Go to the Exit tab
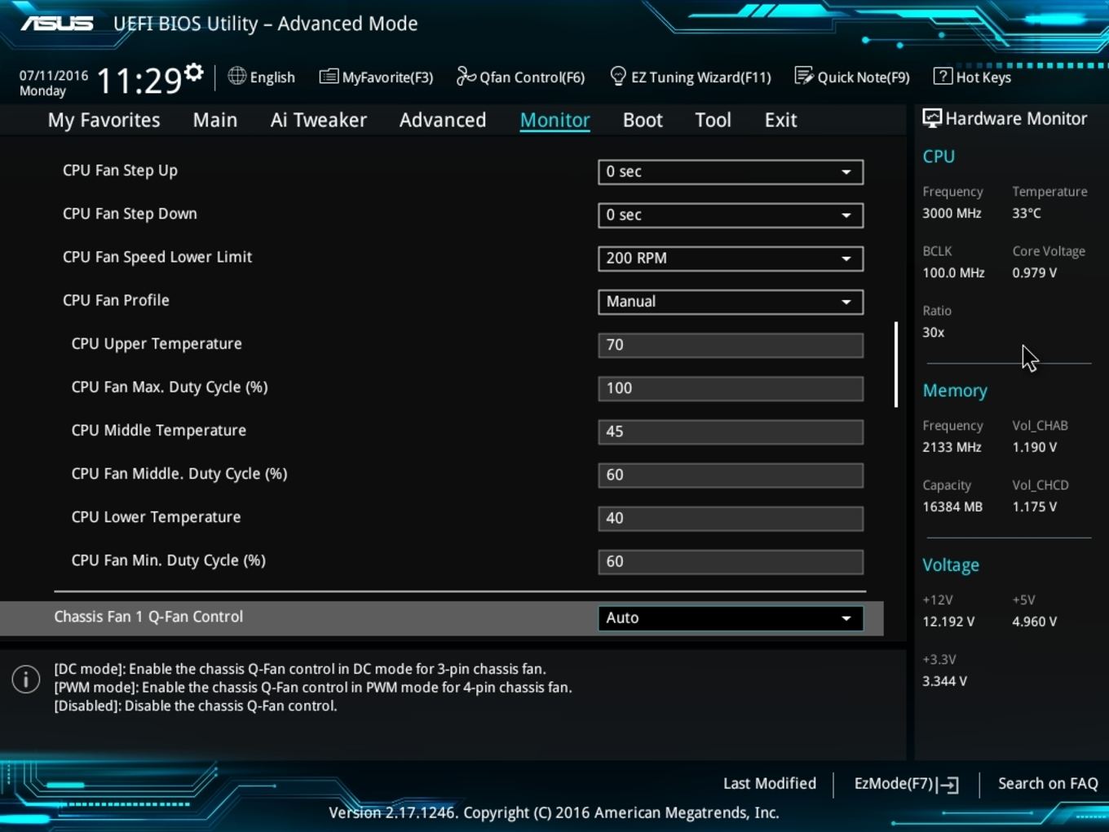The height and width of the screenshot is (832, 1109). [780, 120]
